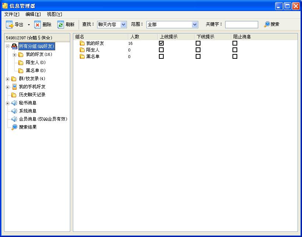Select 会员消息 (仅QQ会员有效) tree item
302x237 pixels.
click(43, 119)
